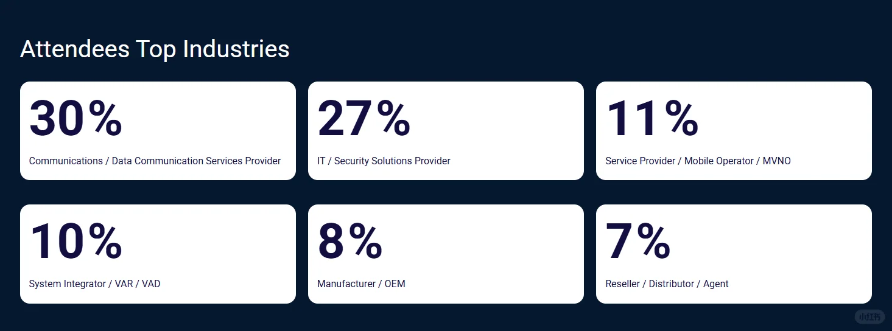Viewport: 892px width, 331px height.
Task: Click the 8% statistic number
Action: pos(349,242)
